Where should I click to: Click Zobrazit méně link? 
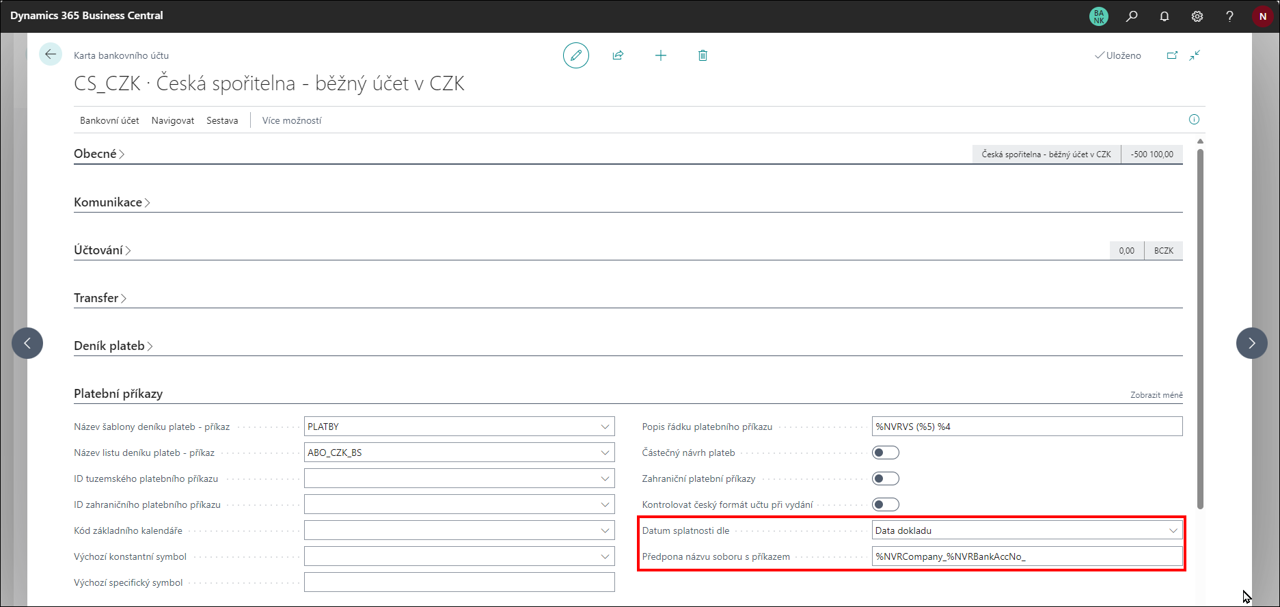pyautogui.click(x=1156, y=395)
